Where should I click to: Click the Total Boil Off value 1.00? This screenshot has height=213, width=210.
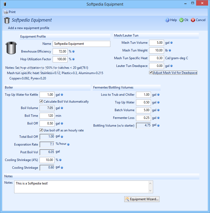tap(47, 137)
